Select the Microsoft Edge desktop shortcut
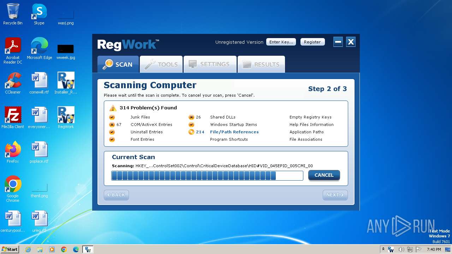452x254 pixels. [x=39, y=49]
